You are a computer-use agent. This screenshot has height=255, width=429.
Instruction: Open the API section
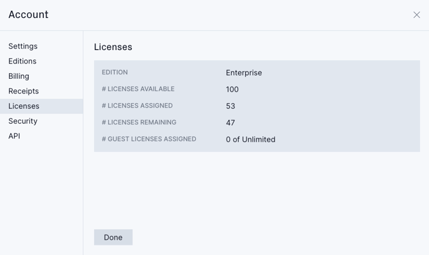click(14, 136)
